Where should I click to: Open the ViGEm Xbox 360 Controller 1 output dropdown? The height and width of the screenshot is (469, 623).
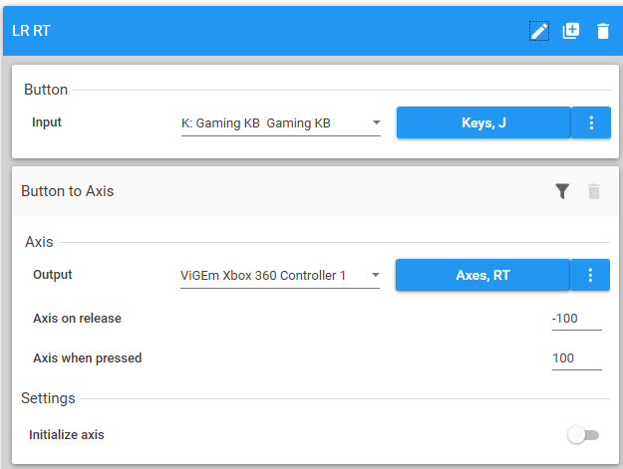pyautogui.click(x=280, y=276)
